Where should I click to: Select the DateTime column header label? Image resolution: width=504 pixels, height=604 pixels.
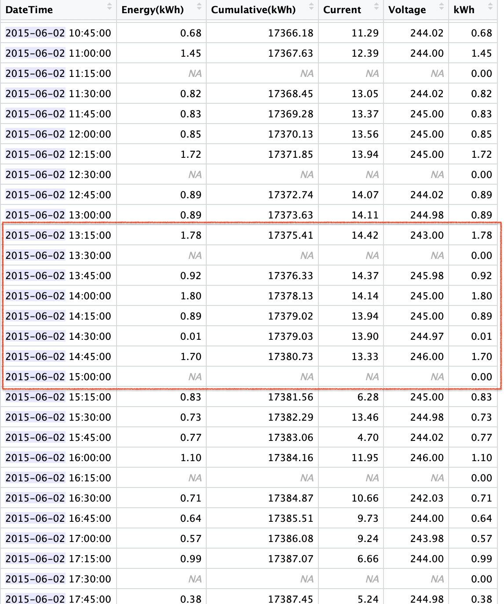(x=29, y=10)
